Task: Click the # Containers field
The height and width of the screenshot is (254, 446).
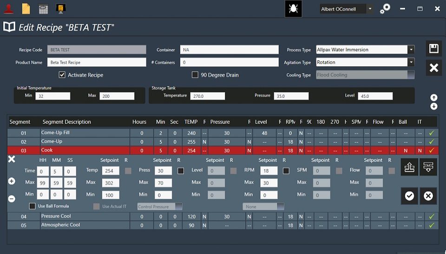Action: 229,62
